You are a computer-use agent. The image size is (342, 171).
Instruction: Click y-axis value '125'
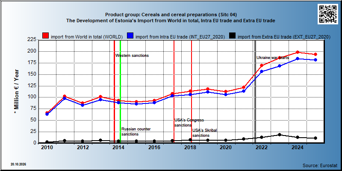coord(31,86)
